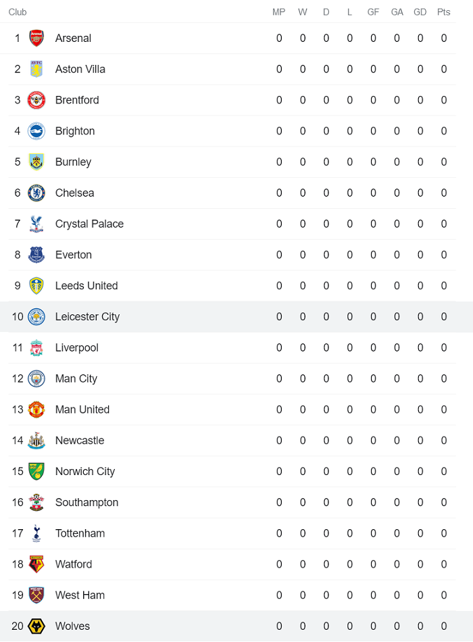473x642 pixels.
Task: Sort the table by Pts column
Action: point(443,11)
